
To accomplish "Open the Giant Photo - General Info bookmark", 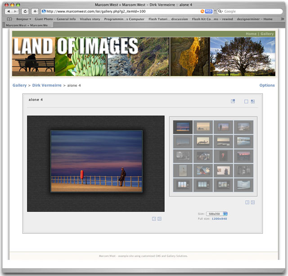I will tap(55, 19).
